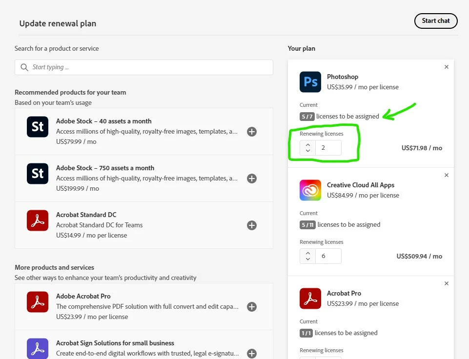Add Adobe Acrobat Pro to plan
The image size is (469, 359).
click(x=251, y=307)
